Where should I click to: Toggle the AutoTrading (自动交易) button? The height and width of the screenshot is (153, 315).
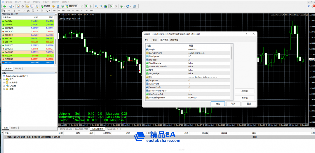(x=72, y=6)
